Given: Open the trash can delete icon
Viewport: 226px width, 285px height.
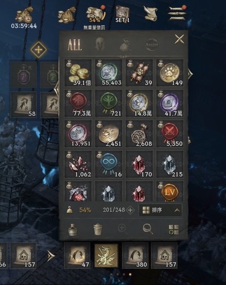Looking at the screenshot, I should tap(98, 230).
